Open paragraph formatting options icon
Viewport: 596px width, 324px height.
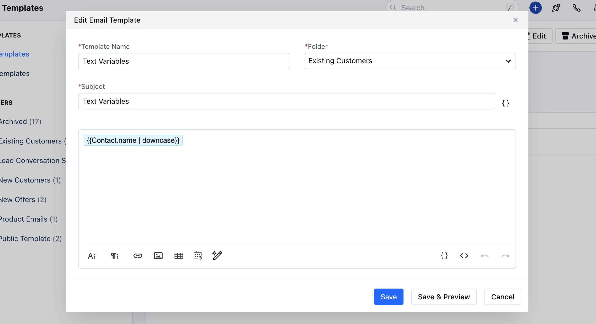pyautogui.click(x=115, y=256)
